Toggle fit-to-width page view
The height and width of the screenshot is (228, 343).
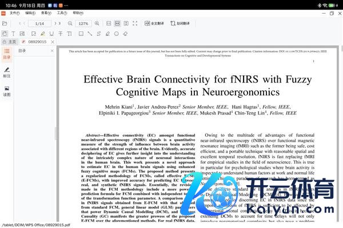click(x=117, y=23)
